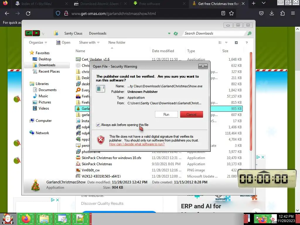Open the Firefox extensions icon
300x225 pixels.
click(x=282, y=13)
